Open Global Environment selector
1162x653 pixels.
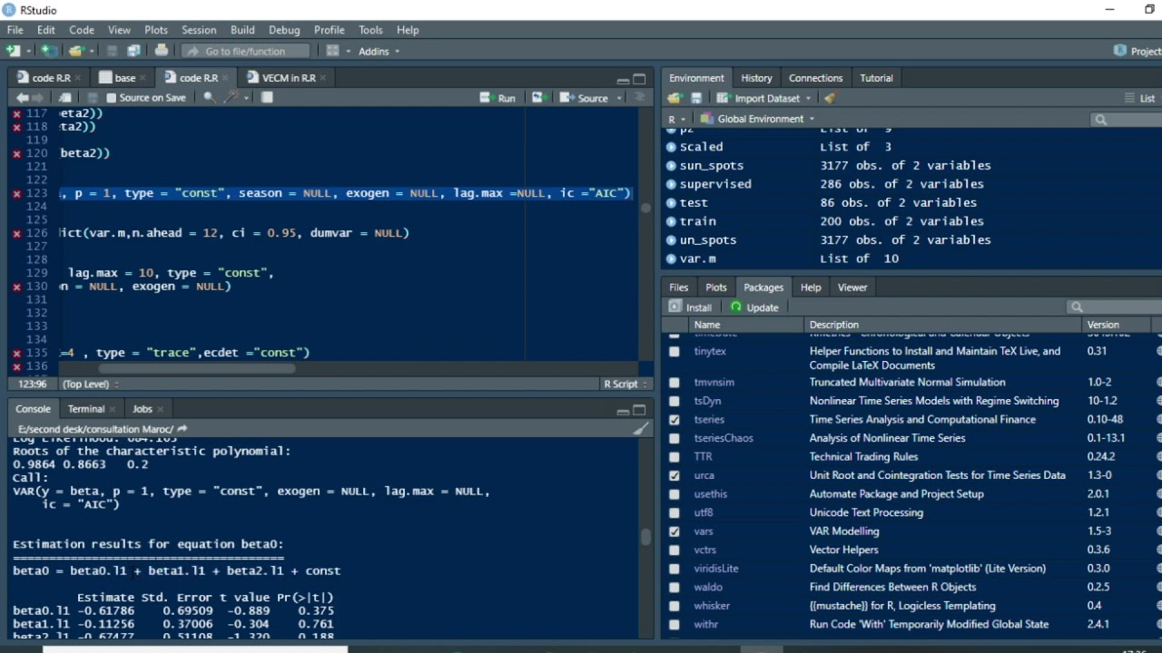[x=758, y=119]
